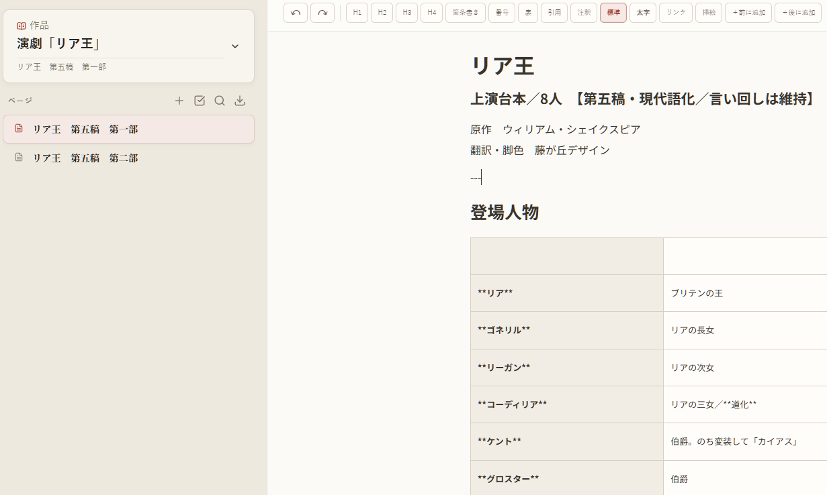Image resolution: width=827 pixels, height=495 pixels.
Task: Click the 登場人物 heading
Action: (x=505, y=213)
